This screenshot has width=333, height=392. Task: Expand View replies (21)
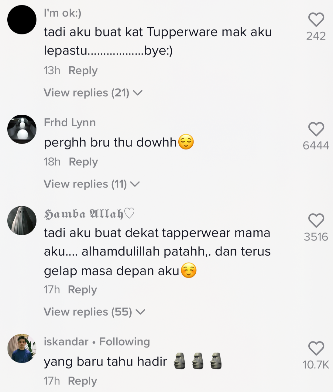[x=93, y=93]
